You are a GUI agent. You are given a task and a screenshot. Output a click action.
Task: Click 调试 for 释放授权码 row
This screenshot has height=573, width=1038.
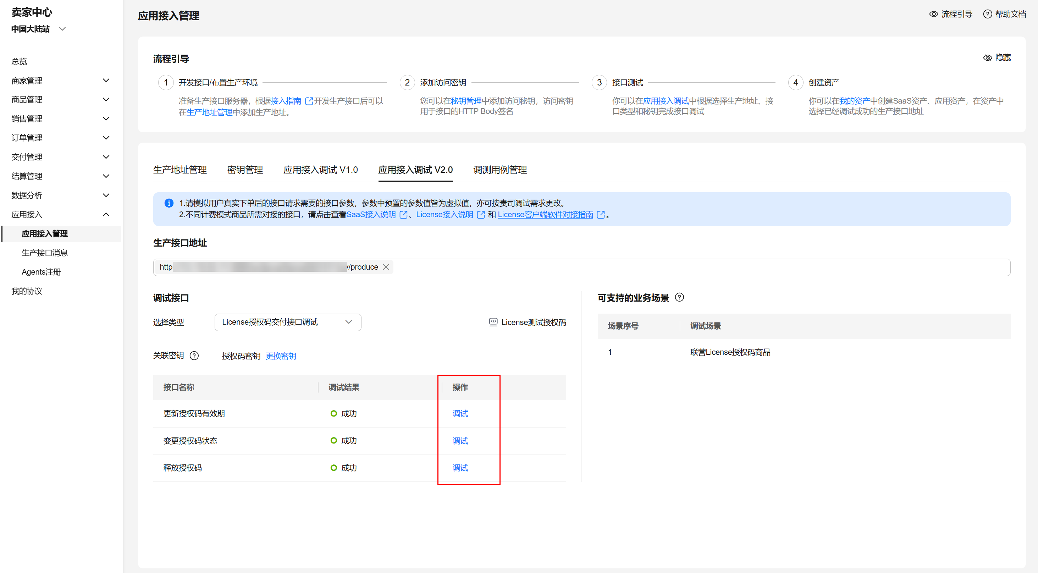(x=460, y=468)
